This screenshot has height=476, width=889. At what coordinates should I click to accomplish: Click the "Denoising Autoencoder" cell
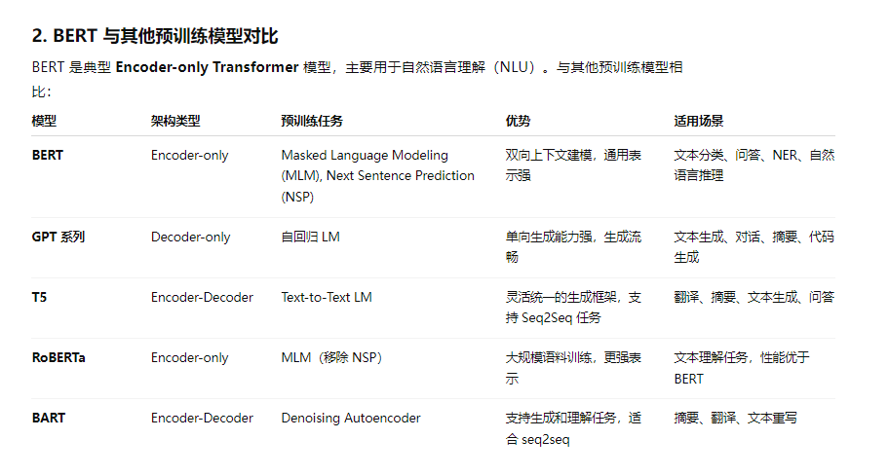(351, 418)
